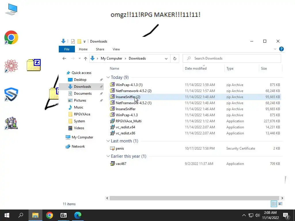Open the volume control in tray
The image size is (295, 221).
click(258, 215)
